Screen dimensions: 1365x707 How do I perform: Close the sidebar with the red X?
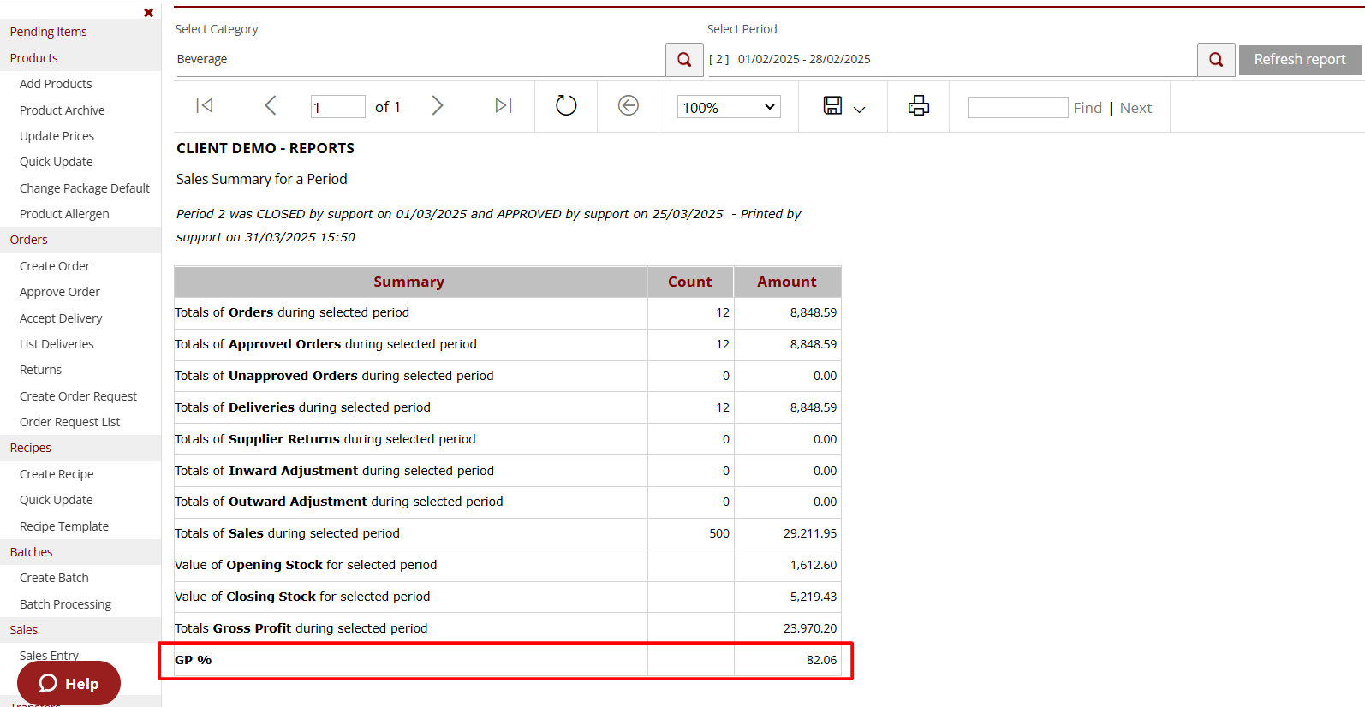pyautogui.click(x=149, y=13)
